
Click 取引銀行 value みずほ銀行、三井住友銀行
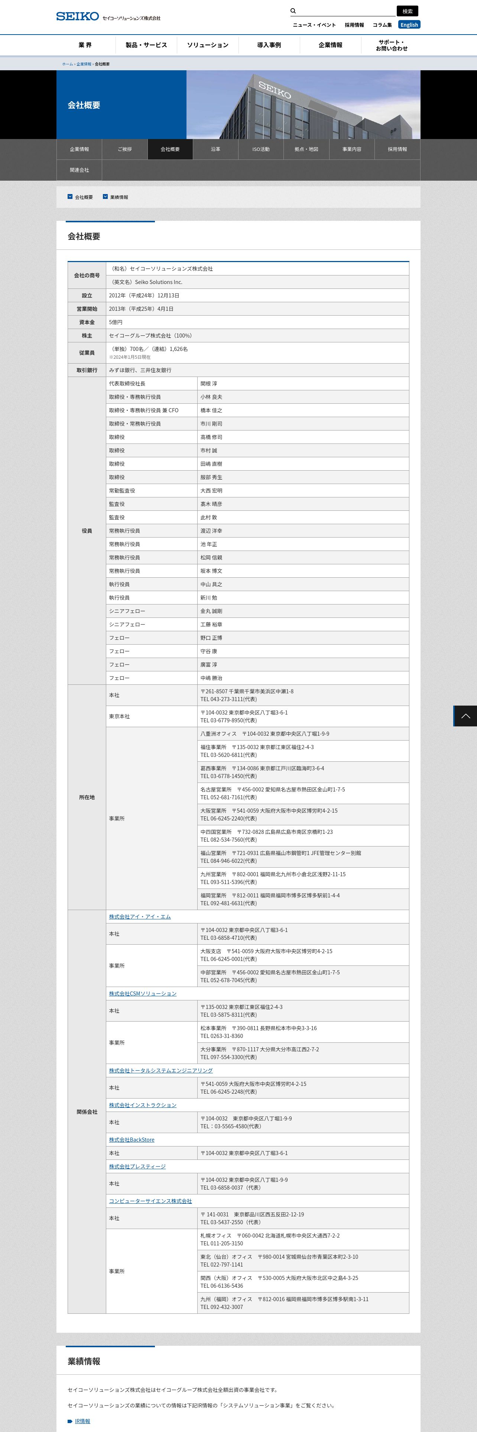click(x=140, y=370)
